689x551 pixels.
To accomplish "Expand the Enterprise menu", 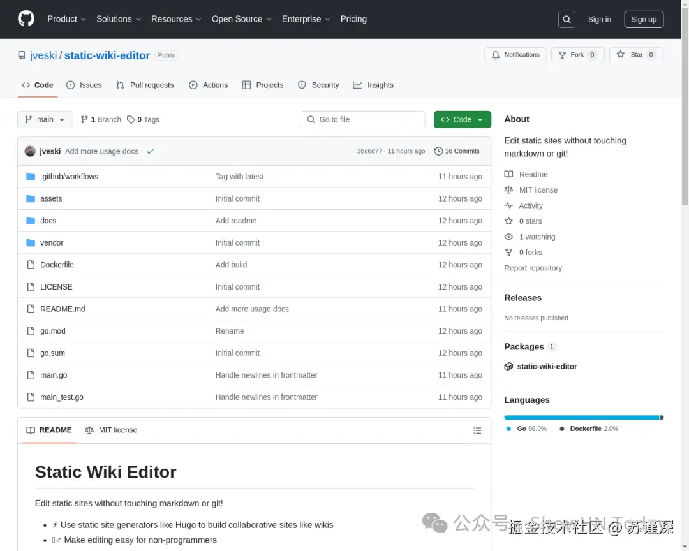I will coord(306,19).
